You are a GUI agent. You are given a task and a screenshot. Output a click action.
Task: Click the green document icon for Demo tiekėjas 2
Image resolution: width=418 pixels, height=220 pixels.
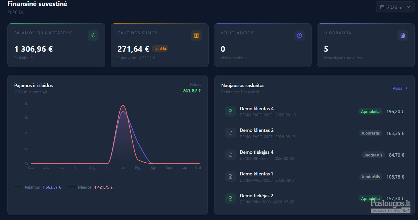[230, 198]
